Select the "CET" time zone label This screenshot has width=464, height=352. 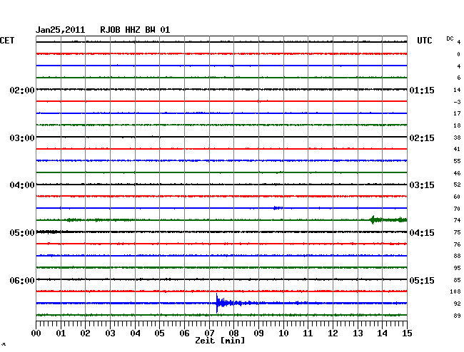point(7,41)
